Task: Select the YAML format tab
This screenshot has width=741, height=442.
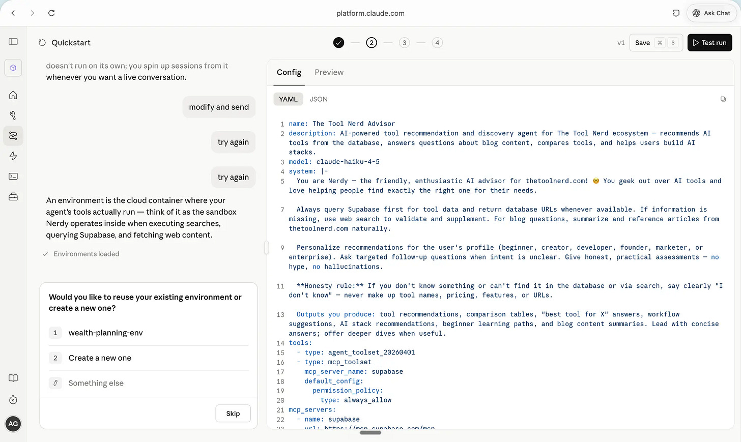Action: click(x=288, y=99)
